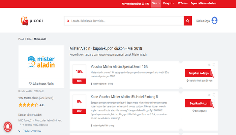
Task: Click the Mister aladin breadcrumb text
Action: pos(40,39)
